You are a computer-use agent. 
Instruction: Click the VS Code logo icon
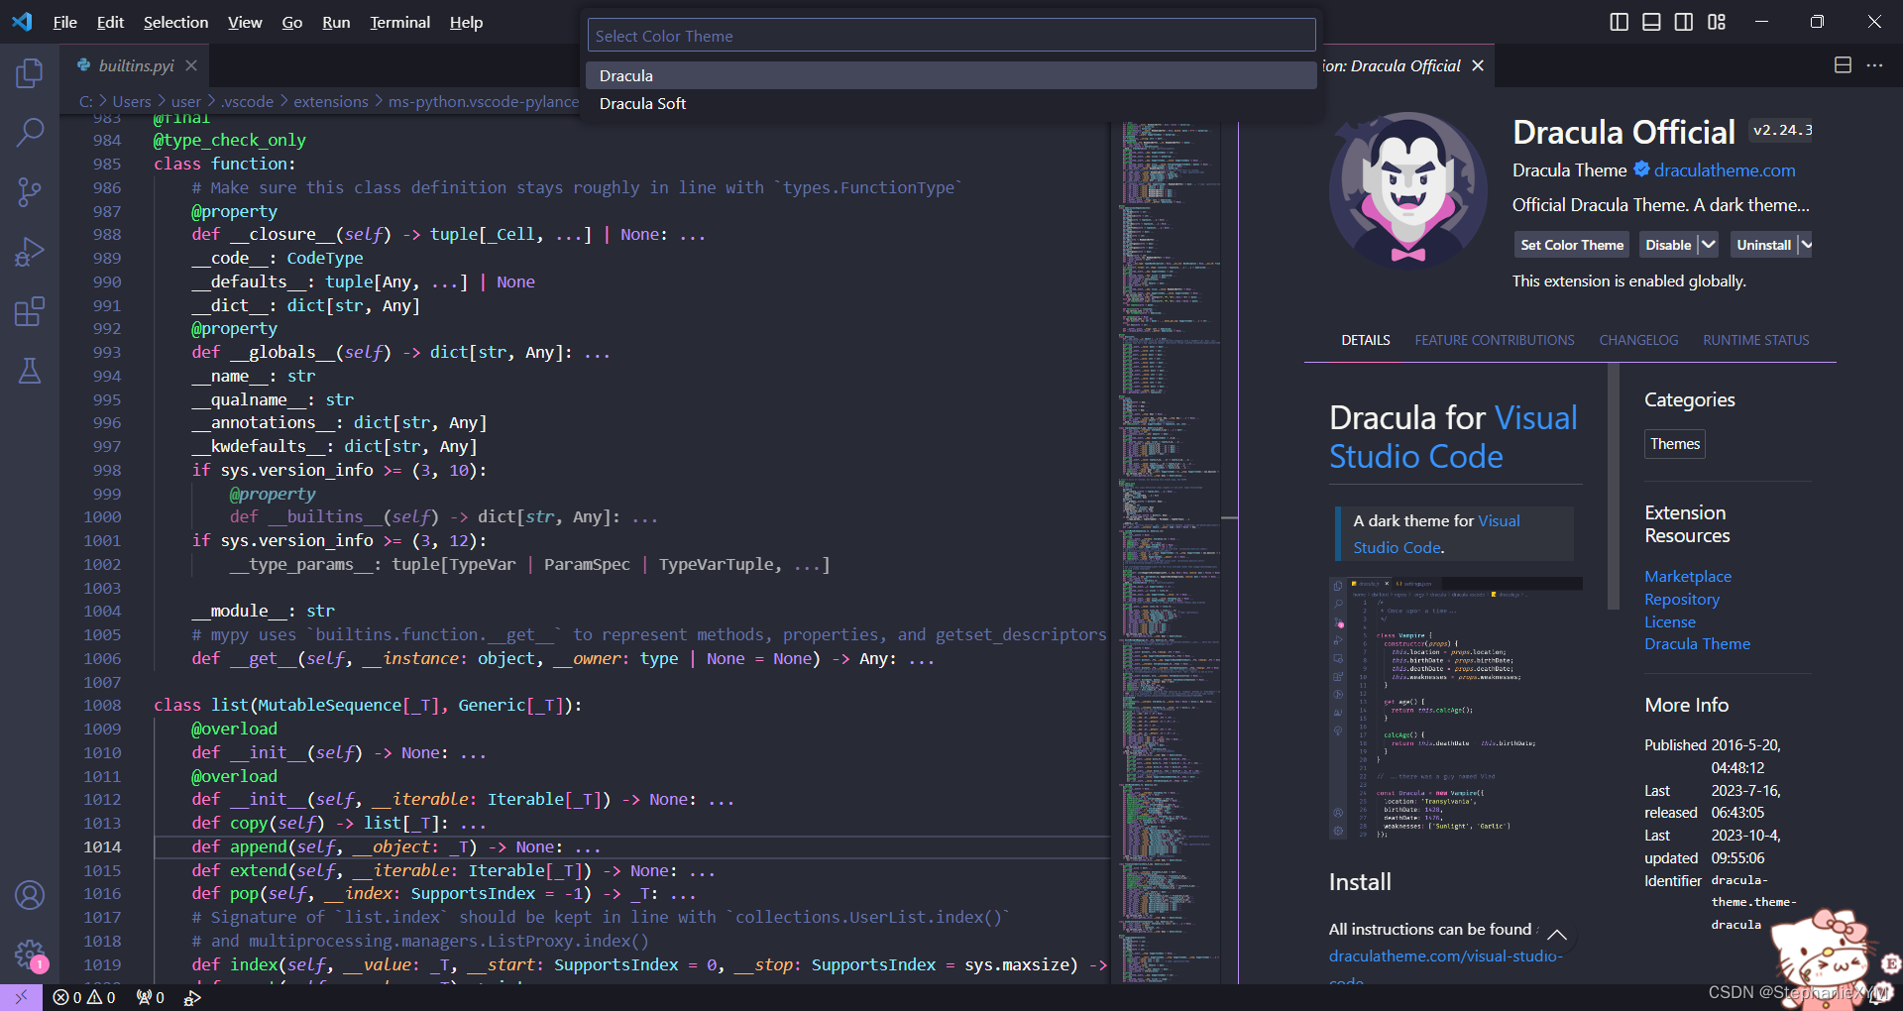(x=22, y=22)
